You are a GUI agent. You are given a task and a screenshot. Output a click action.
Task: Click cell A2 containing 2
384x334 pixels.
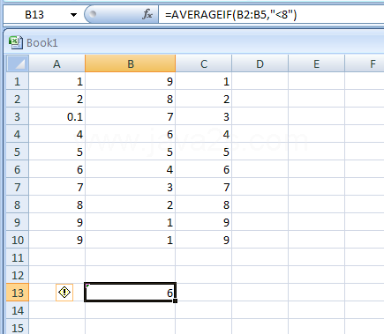click(x=56, y=99)
